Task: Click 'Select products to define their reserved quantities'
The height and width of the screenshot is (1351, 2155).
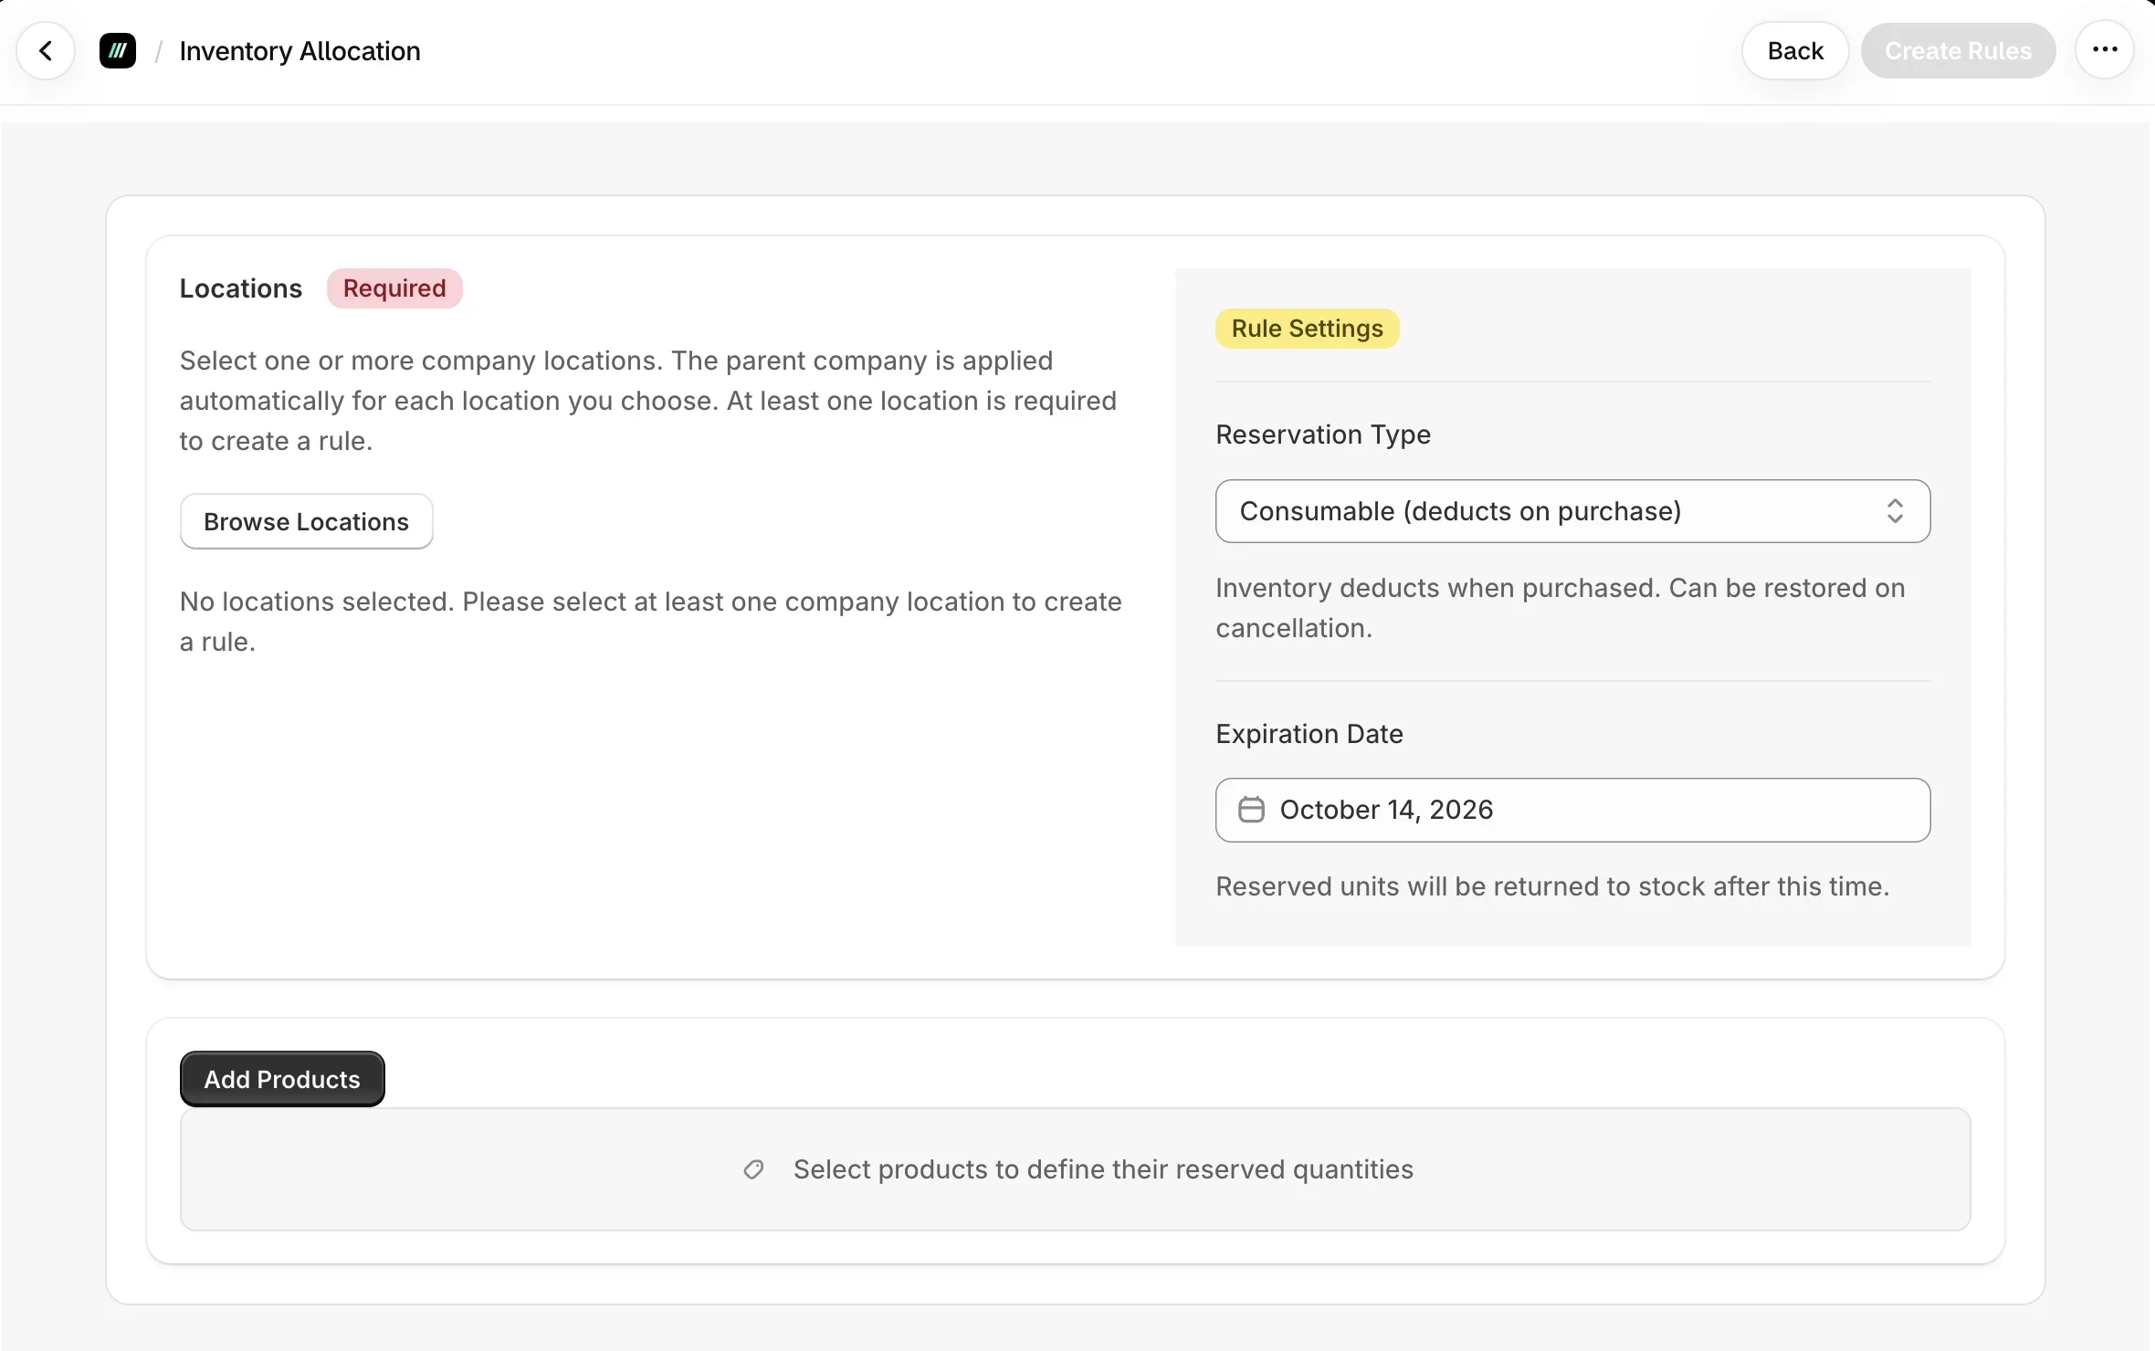Action: click(1103, 1169)
